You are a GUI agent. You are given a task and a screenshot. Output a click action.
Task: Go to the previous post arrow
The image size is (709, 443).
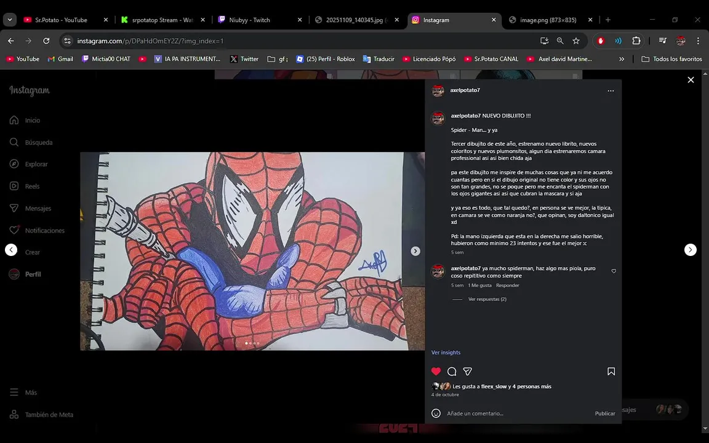(11, 250)
